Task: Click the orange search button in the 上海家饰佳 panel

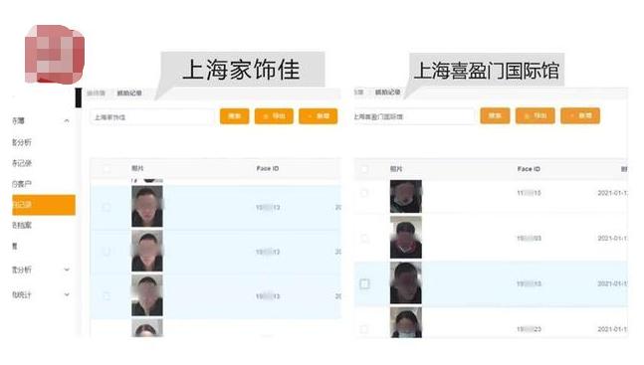Action: coord(235,116)
